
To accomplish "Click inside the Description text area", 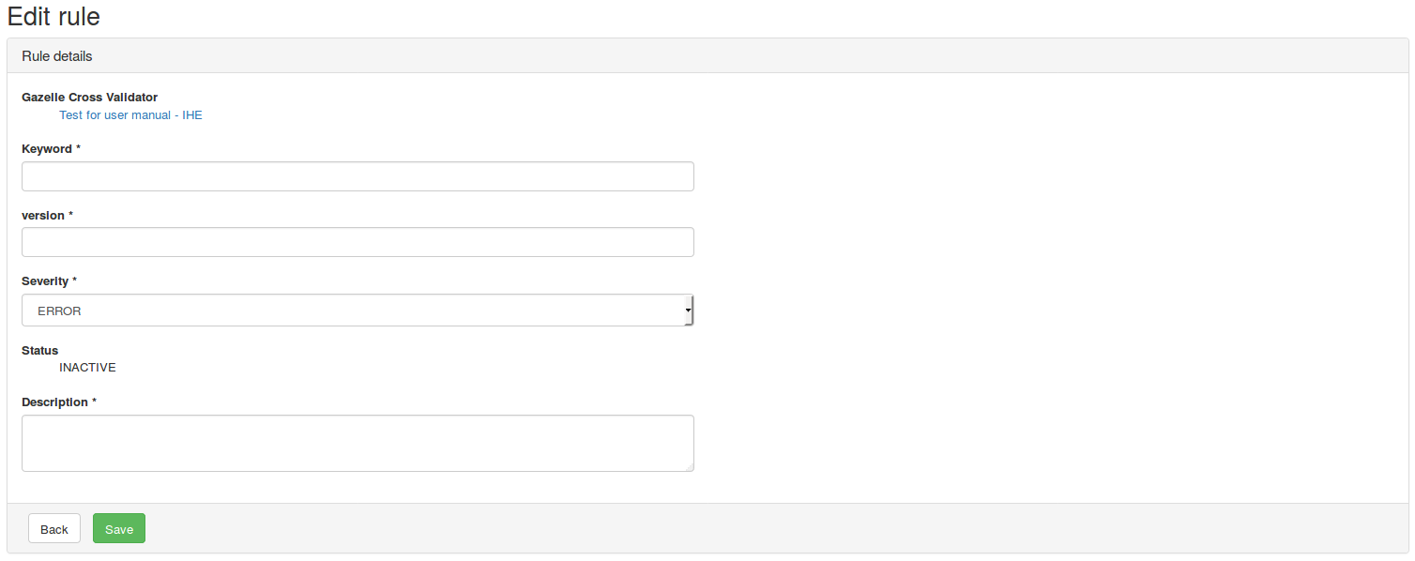I will coord(358,443).
